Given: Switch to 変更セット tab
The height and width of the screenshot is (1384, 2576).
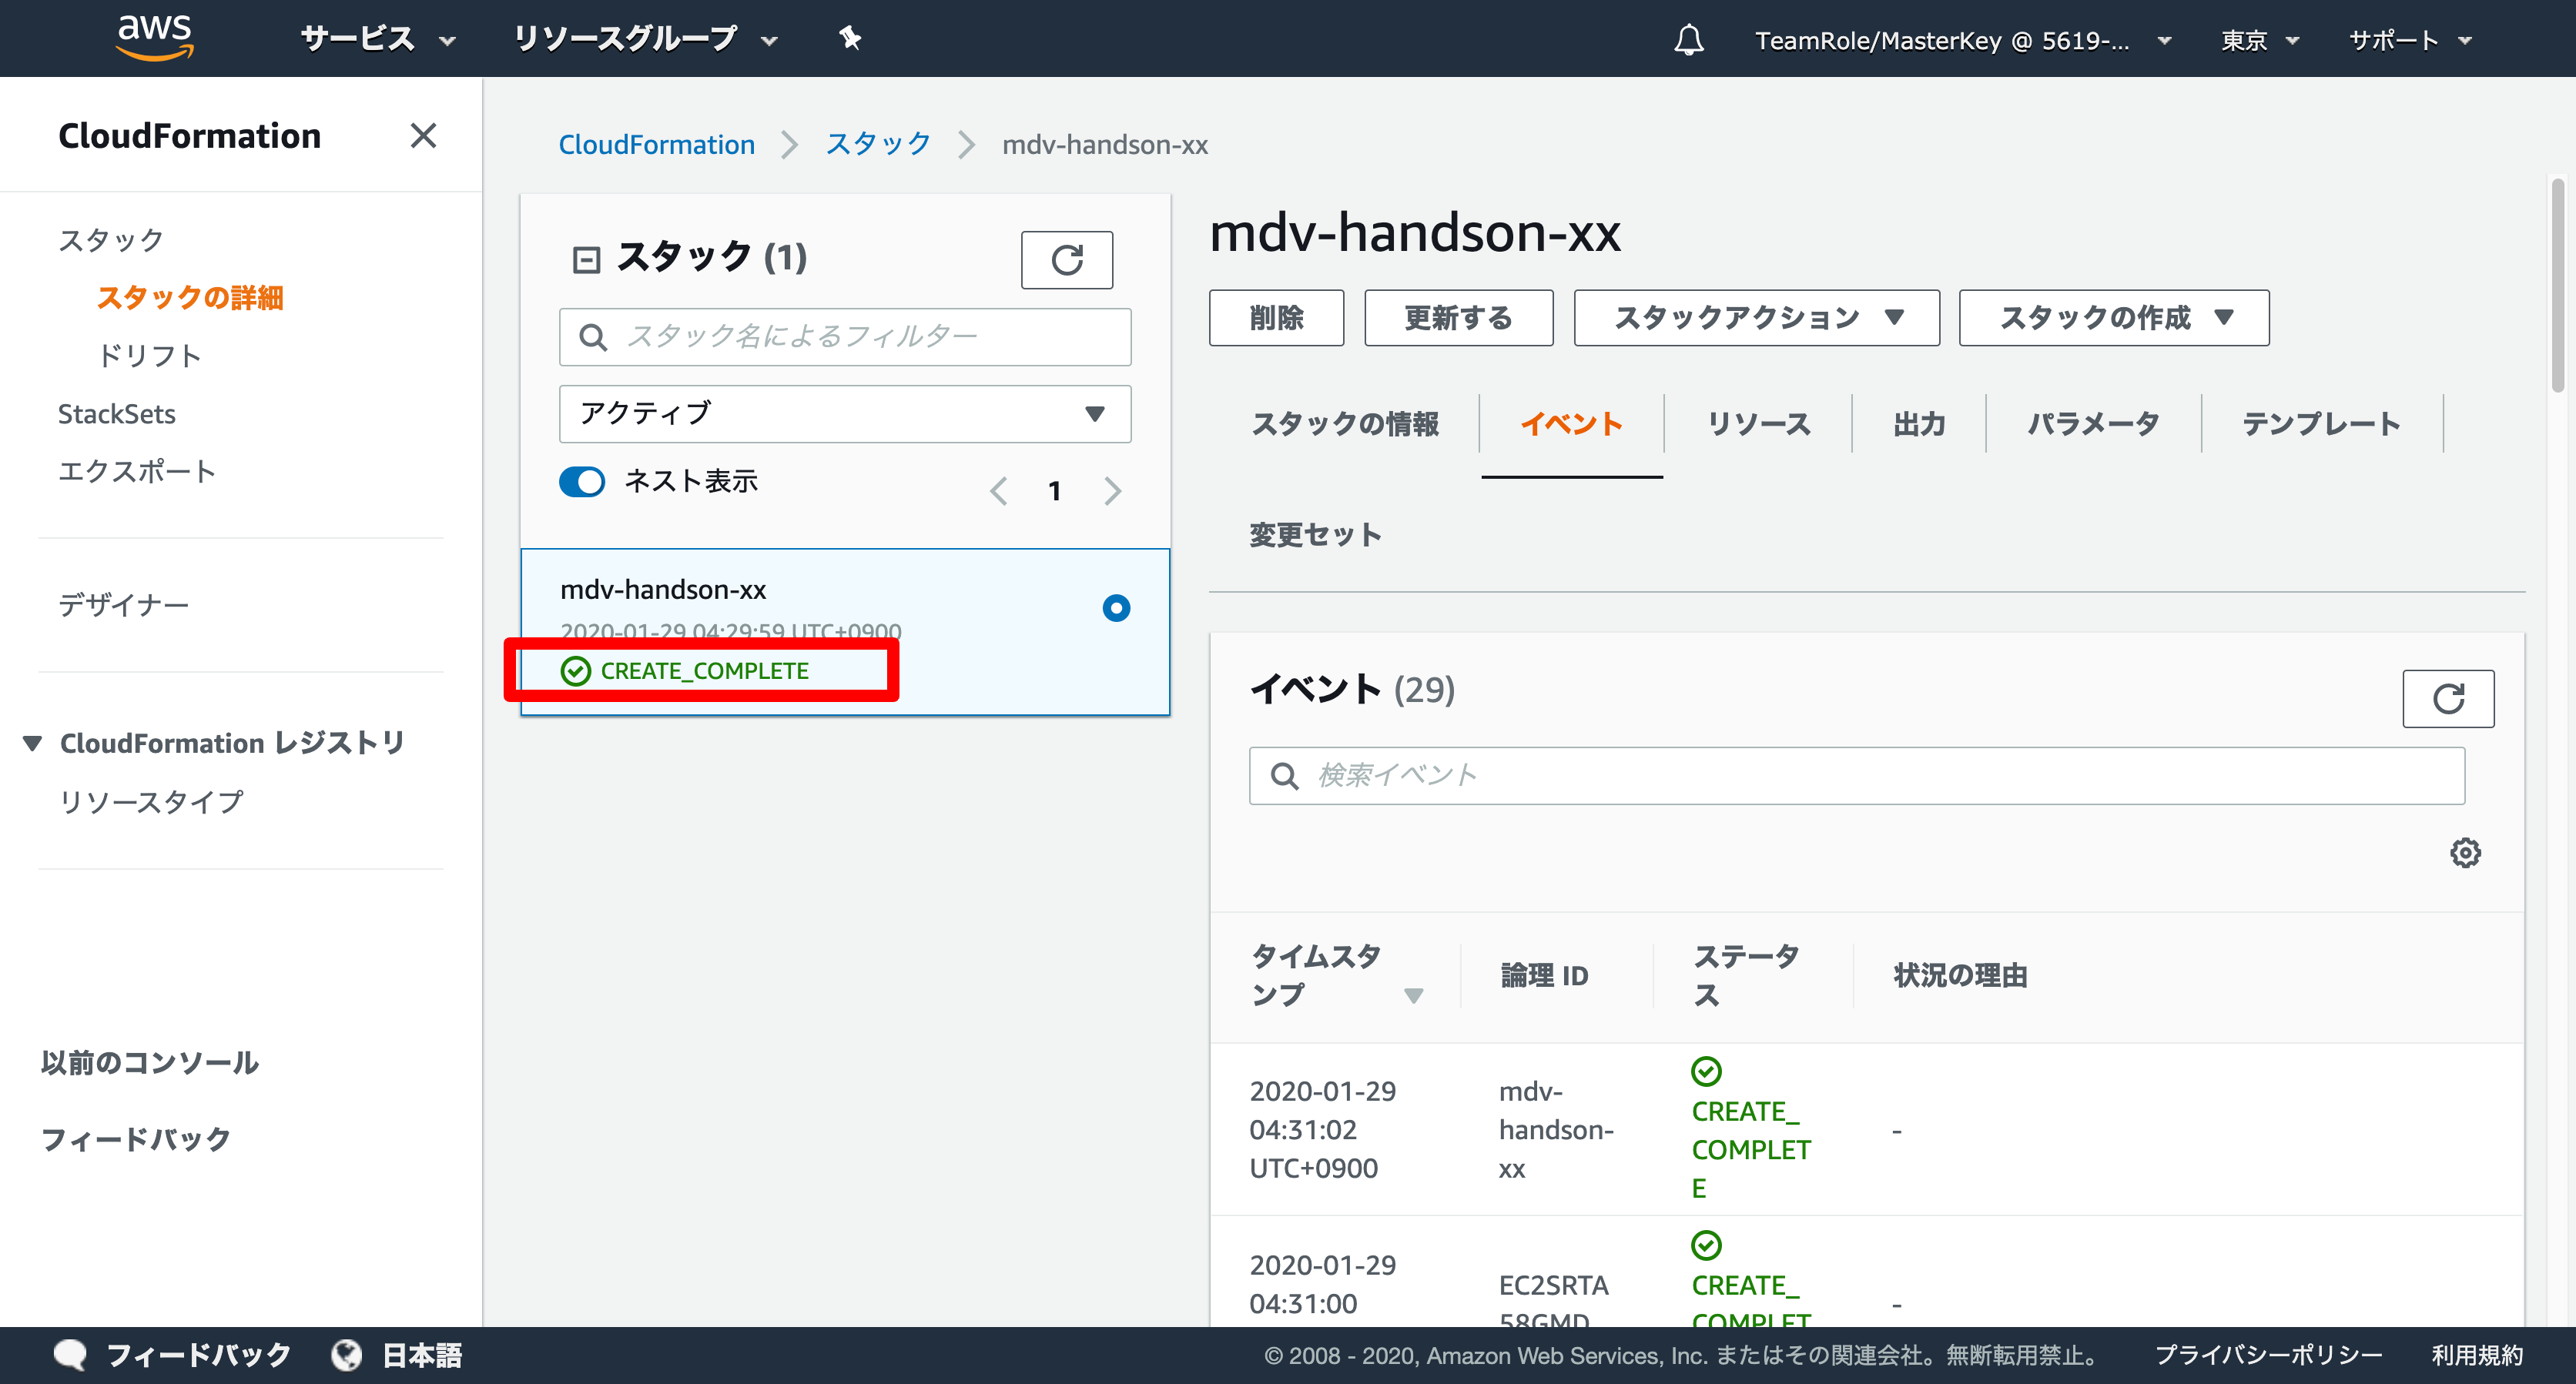Looking at the screenshot, I should (x=1315, y=535).
